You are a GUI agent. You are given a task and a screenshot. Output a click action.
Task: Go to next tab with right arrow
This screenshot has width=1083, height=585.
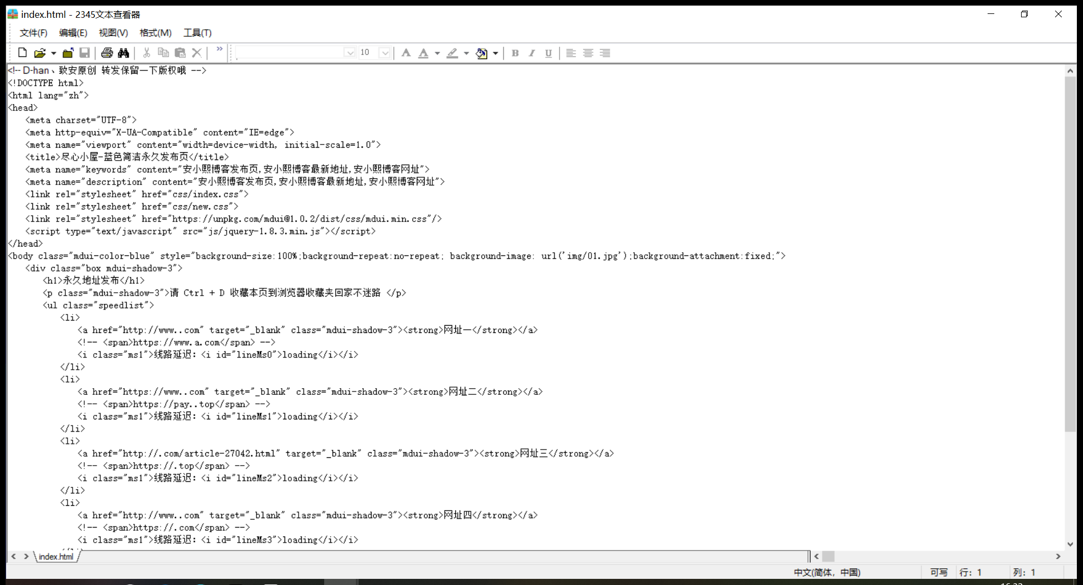point(26,557)
